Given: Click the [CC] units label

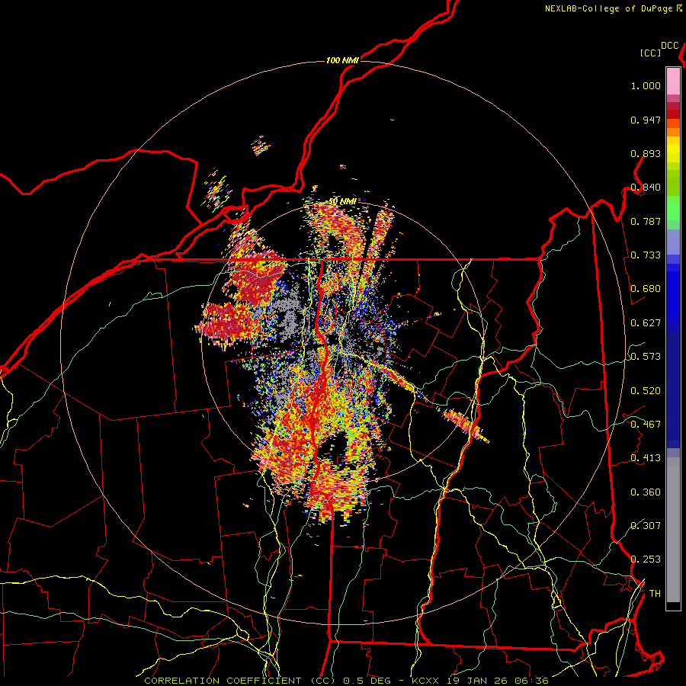Looking at the screenshot, I should tap(650, 53).
